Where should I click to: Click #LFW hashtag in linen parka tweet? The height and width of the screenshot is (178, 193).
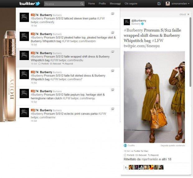(x=101, y=18)
